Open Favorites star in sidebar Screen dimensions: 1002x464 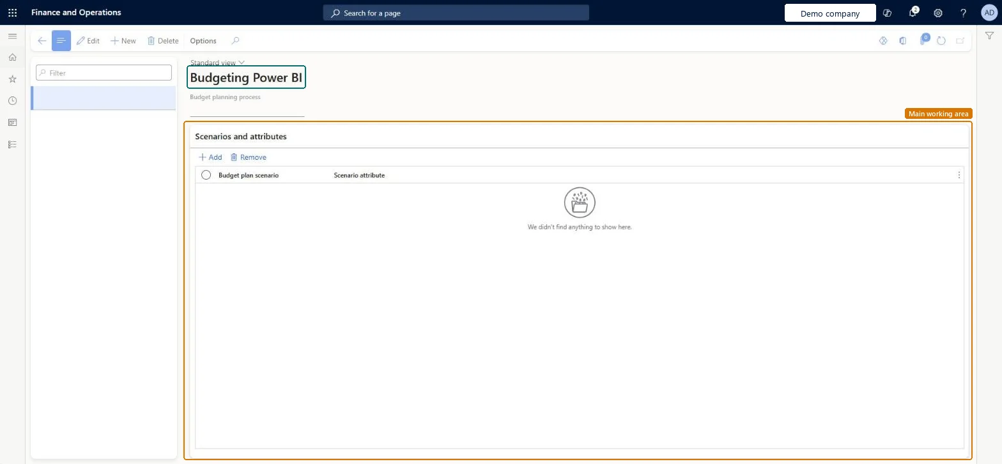point(12,79)
